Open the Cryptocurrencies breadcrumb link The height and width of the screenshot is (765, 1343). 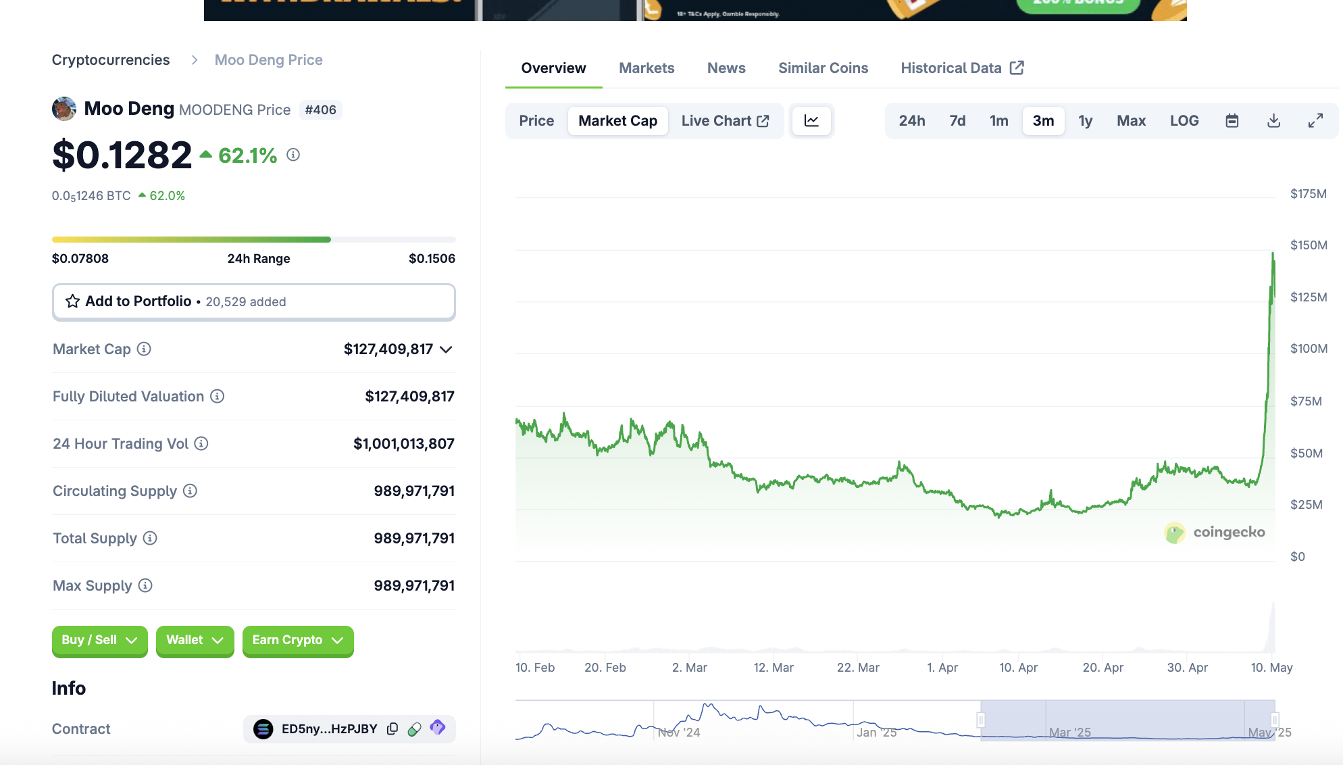pyautogui.click(x=111, y=60)
